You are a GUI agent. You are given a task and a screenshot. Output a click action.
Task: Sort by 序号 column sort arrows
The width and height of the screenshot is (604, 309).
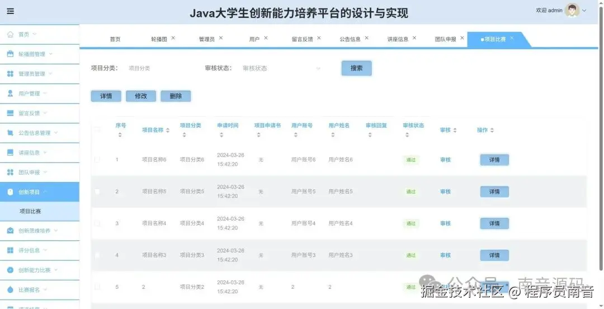tap(120, 135)
